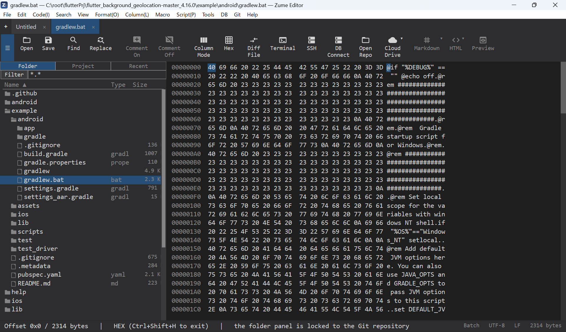Open the Cloud Drive dropdown arrow
This screenshot has height=332, width=566.
click(x=402, y=39)
